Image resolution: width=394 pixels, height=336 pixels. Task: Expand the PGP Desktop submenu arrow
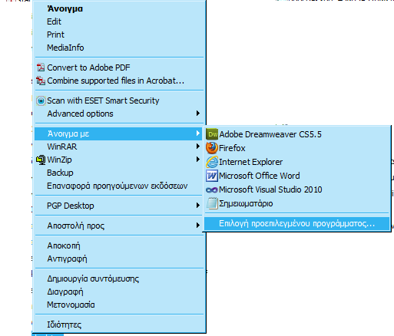click(197, 206)
